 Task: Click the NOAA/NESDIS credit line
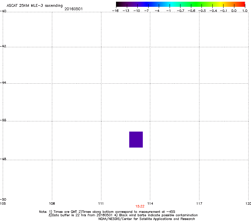(x=147, y=219)
